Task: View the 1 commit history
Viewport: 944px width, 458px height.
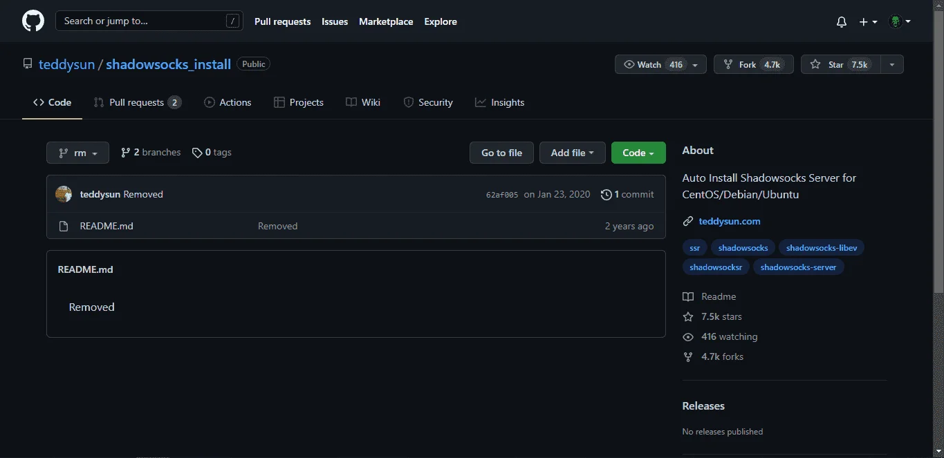Action: (x=627, y=195)
